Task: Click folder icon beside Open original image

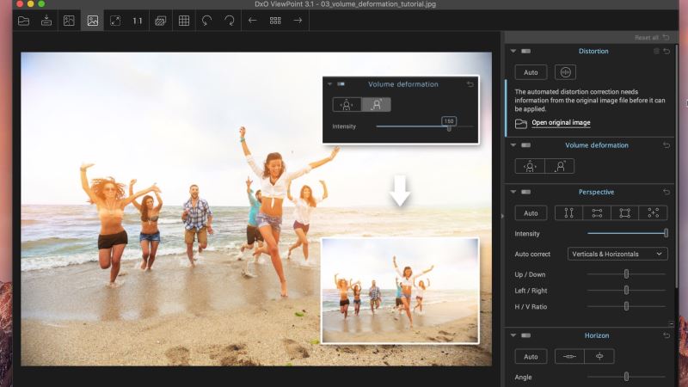Action: [x=521, y=124]
